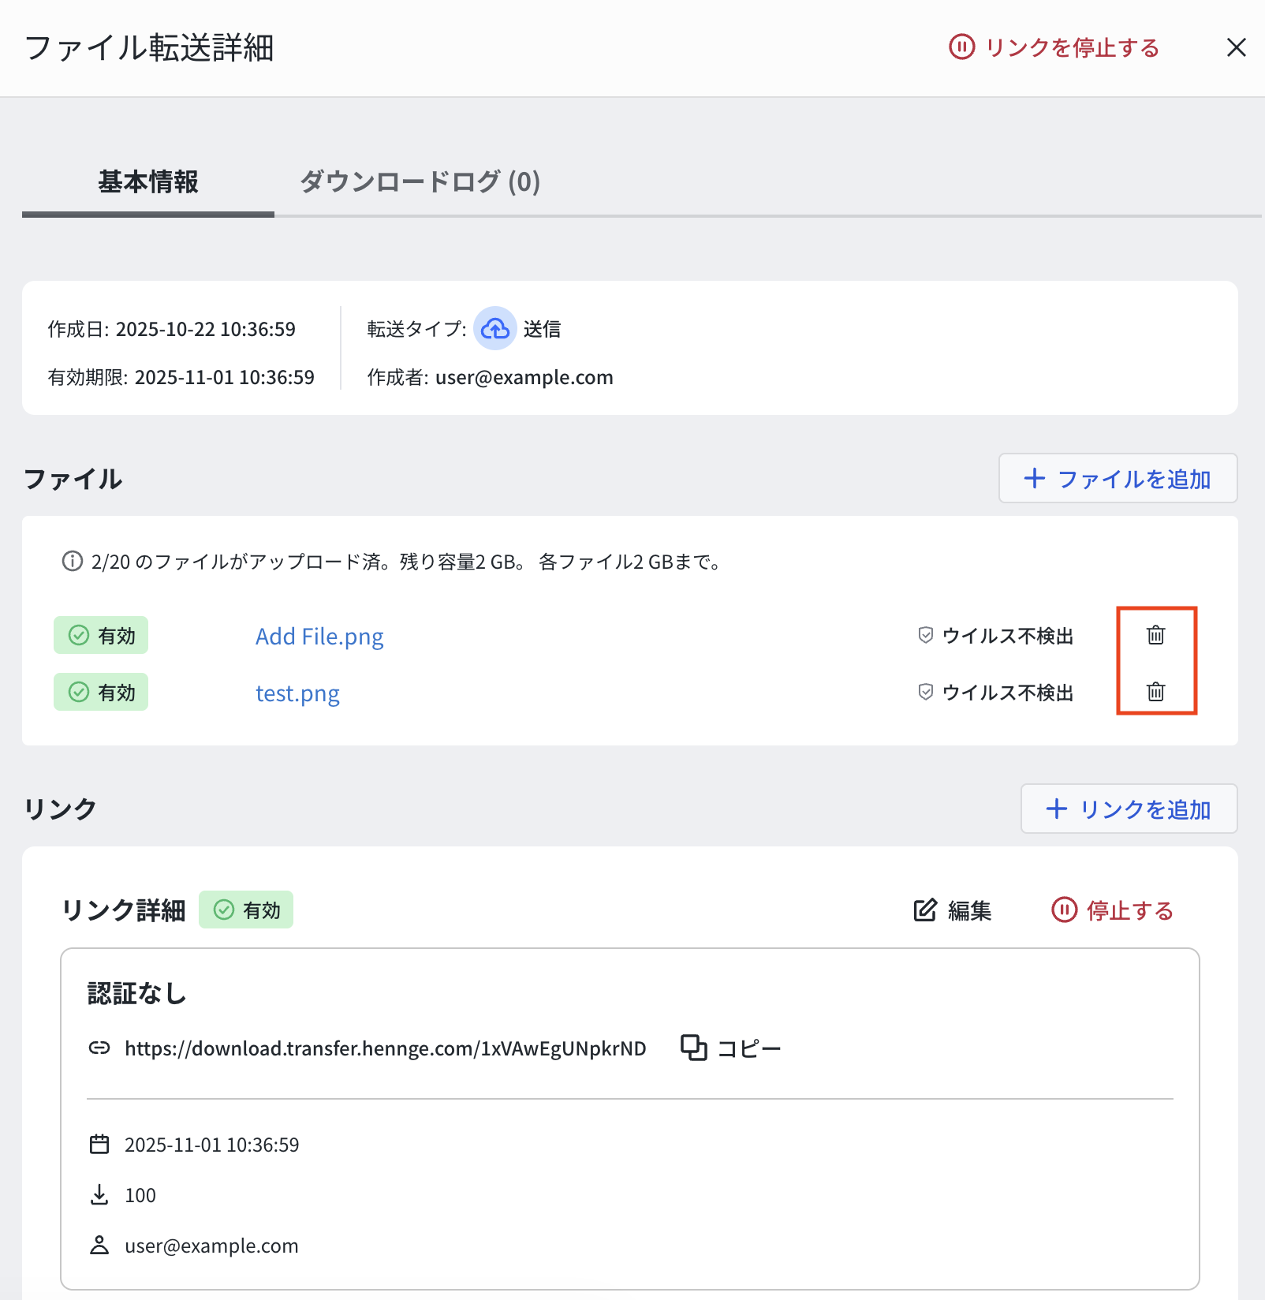Click the 有効 badge for test.png

click(x=101, y=692)
